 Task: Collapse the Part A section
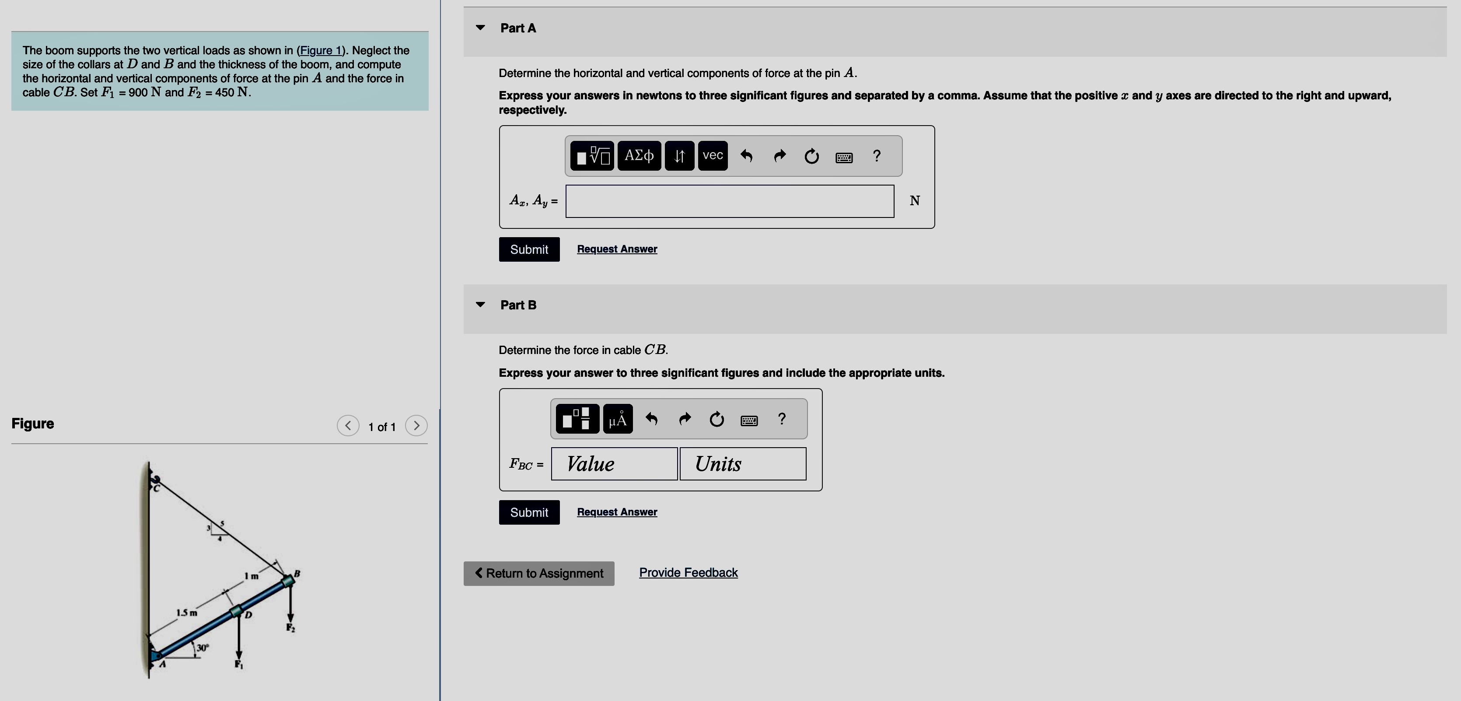[480, 28]
